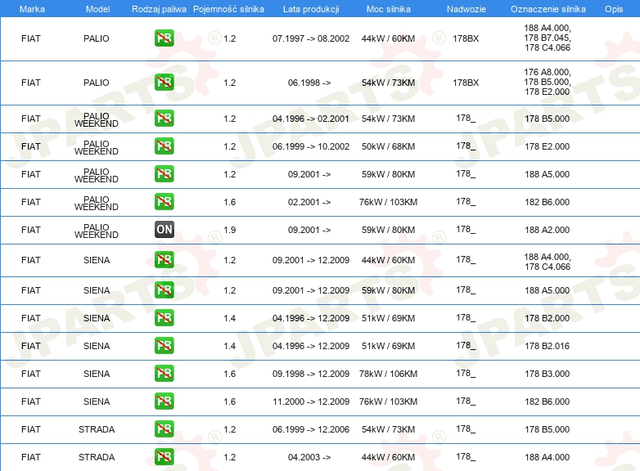Click the Model column header
640x471 pixels.
[x=97, y=9]
